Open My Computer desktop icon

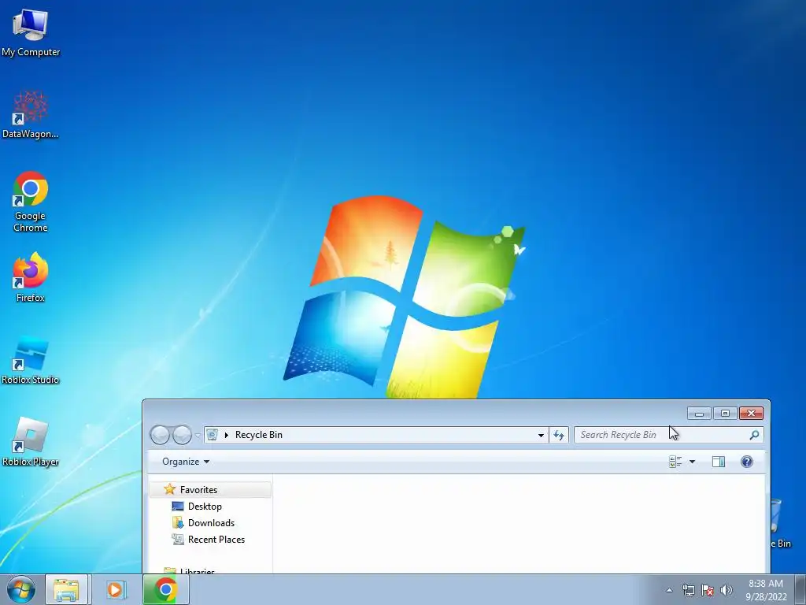click(x=31, y=33)
